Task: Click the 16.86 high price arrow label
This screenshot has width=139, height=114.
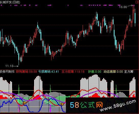Action: tap(126, 7)
